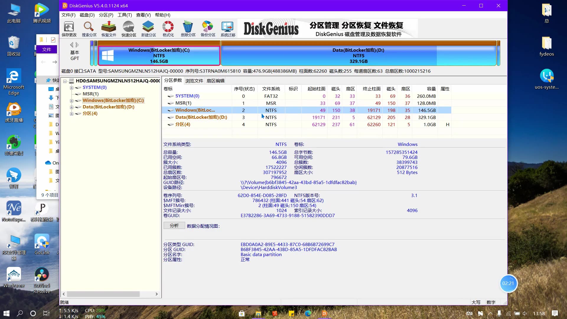The width and height of the screenshot is (567, 319).
Task: Switch to the 浏览文件 tab
Action: 194,81
